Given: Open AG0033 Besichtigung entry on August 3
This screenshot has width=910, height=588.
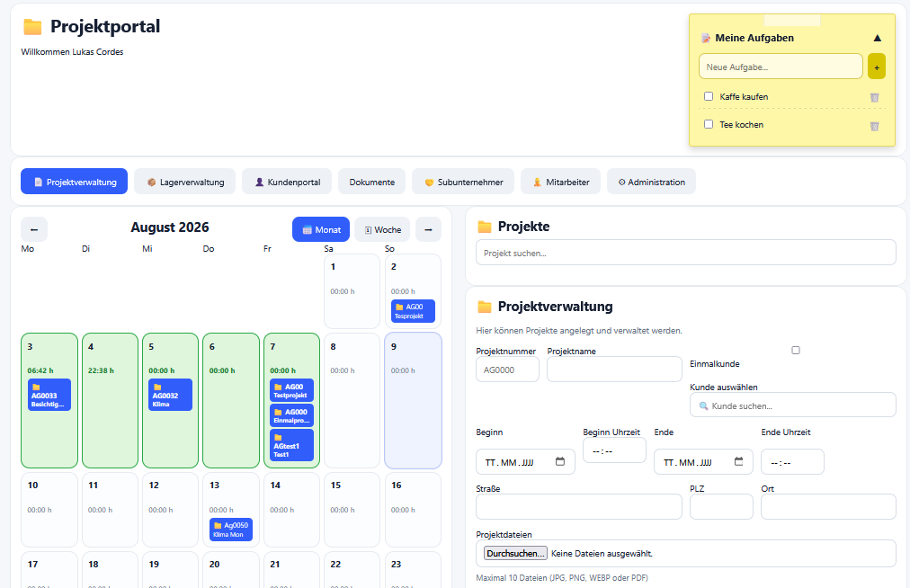Looking at the screenshot, I should [49, 395].
